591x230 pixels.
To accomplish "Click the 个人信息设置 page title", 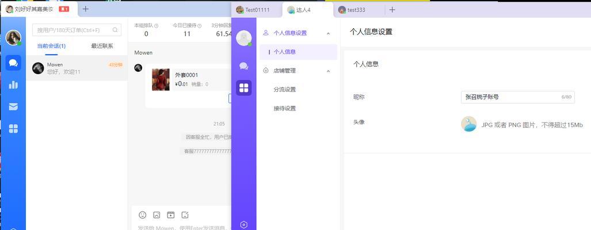I will pos(371,32).
